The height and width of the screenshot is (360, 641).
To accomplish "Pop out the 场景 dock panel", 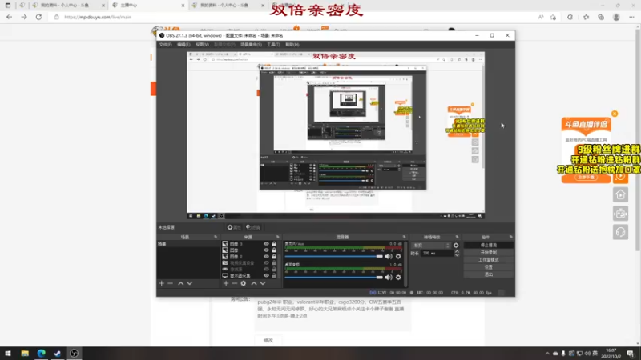I will (x=216, y=237).
